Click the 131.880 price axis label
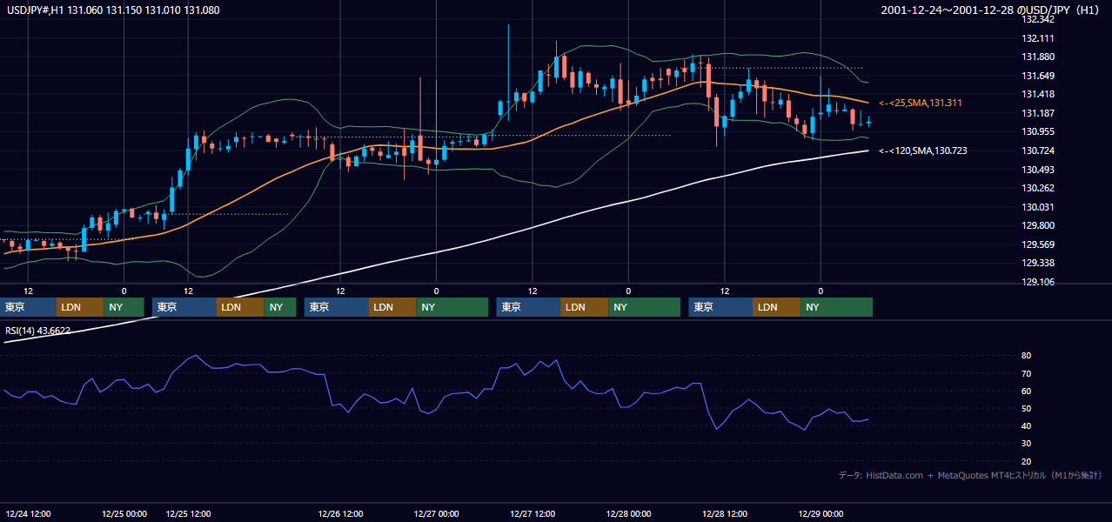 pyautogui.click(x=1038, y=57)
